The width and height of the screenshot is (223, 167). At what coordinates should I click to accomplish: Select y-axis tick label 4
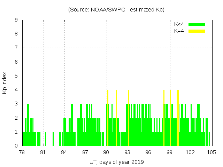[x=16, y=90]
